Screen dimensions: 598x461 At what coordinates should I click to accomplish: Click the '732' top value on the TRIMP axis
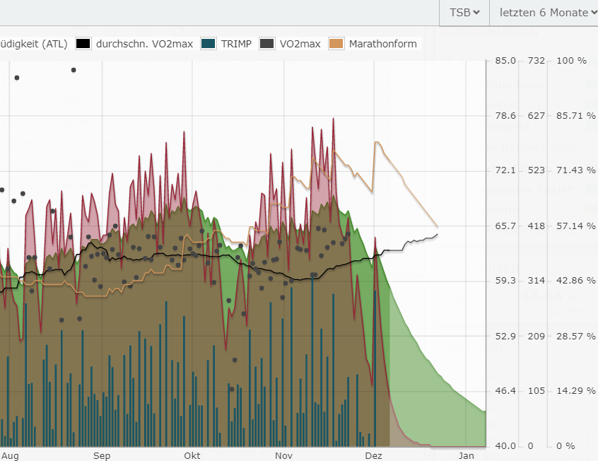[x=537, y=61]
